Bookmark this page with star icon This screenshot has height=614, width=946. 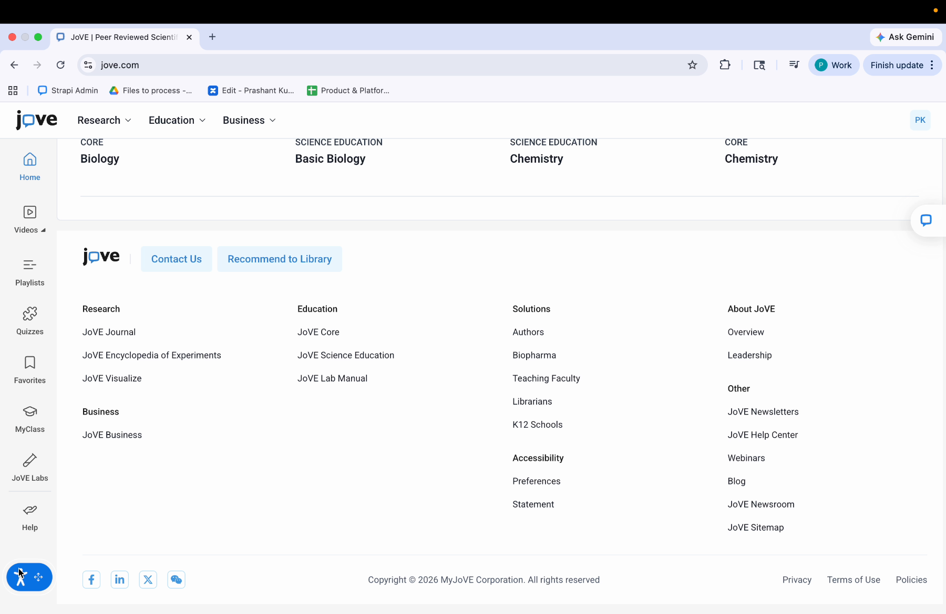(x=693, y=65)
